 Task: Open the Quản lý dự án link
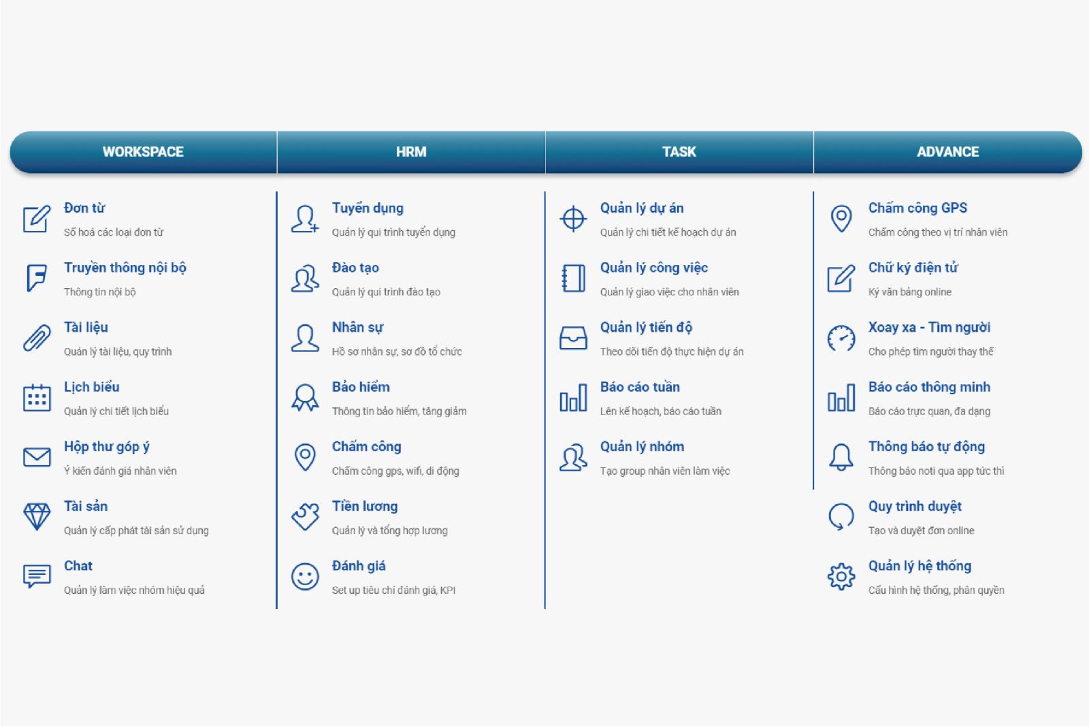pos(642,208)
